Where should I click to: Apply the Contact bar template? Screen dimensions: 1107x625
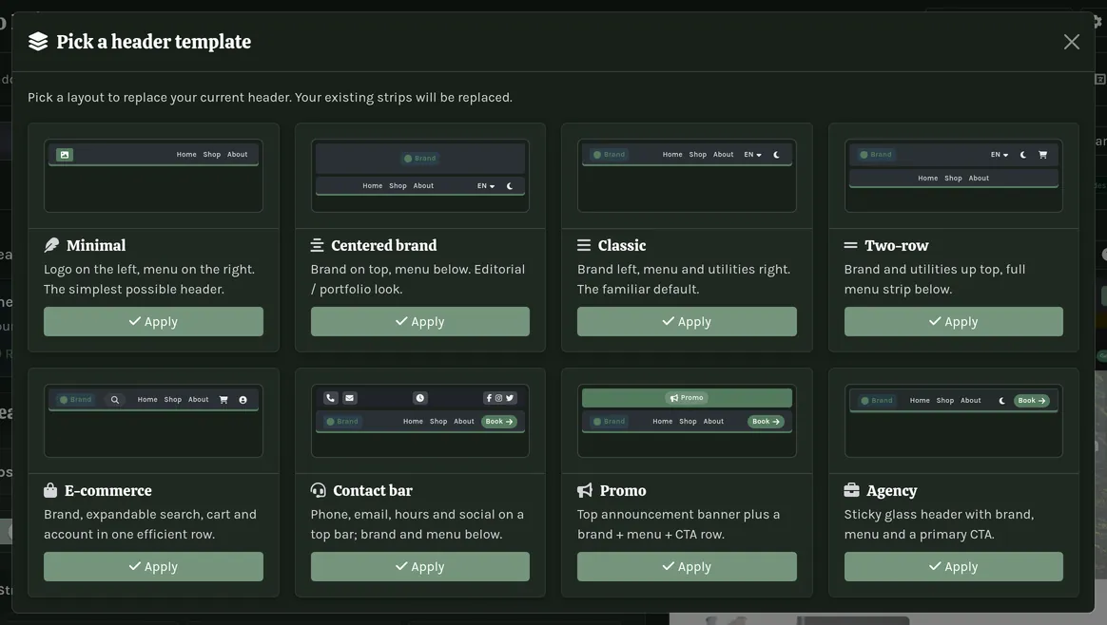pos(420,566)
